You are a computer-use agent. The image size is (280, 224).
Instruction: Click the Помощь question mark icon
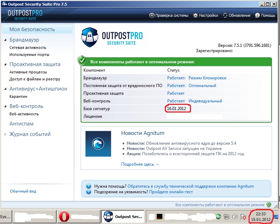[x=257, y=16]
